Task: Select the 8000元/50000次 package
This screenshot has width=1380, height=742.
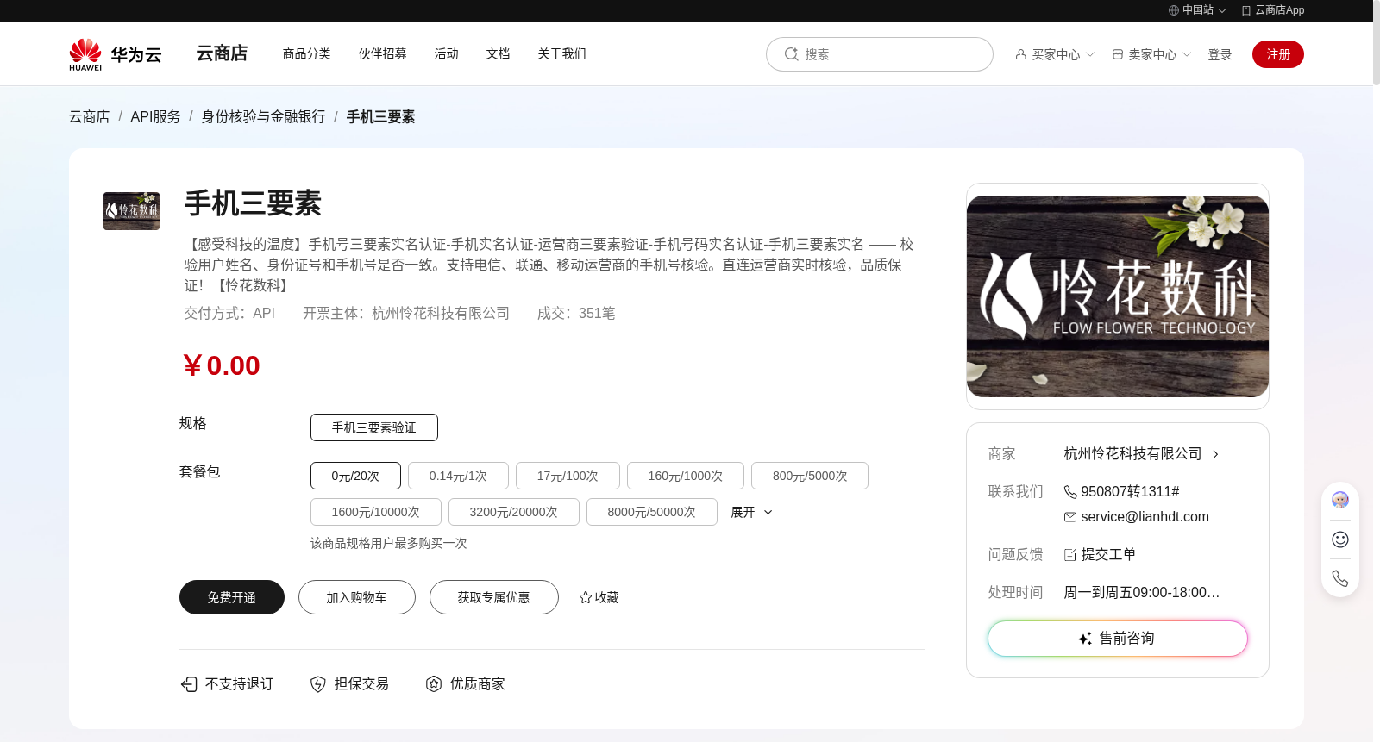Action: tap(652, 512)
